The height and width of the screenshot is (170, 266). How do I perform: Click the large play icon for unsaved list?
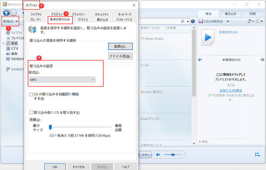coord(208,37)
